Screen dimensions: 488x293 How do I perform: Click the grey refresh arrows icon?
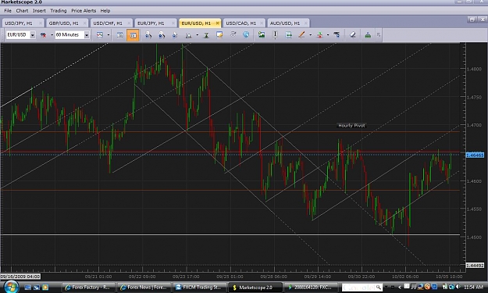pyautogui.click(x=233, y=34)
